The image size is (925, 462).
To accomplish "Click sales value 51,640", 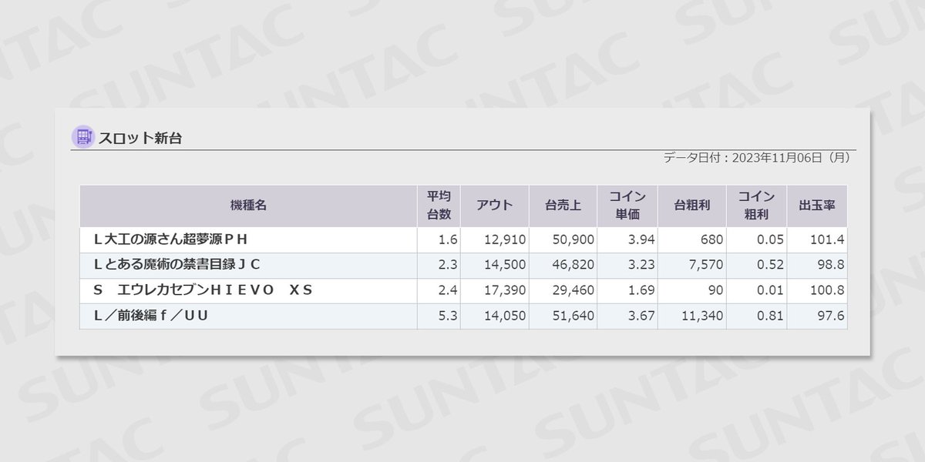I will tap(573, 316).
